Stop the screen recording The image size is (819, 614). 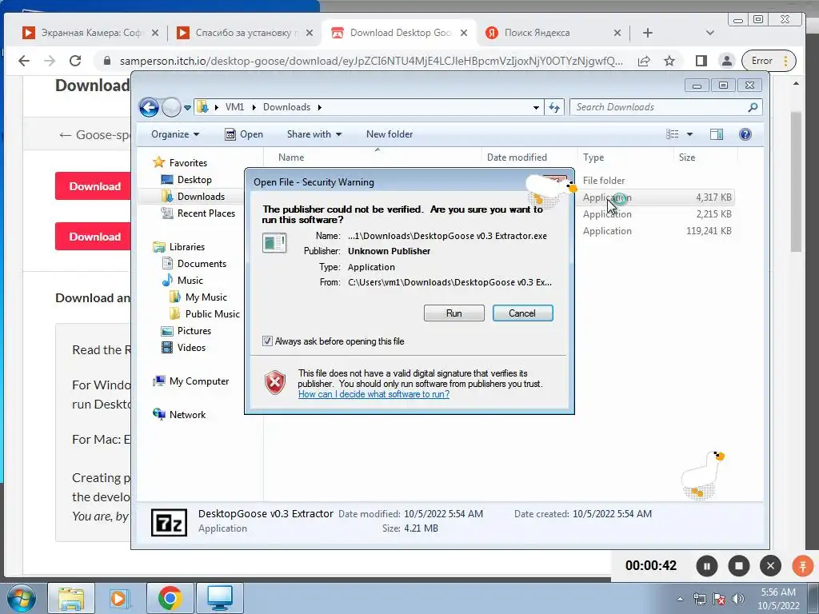click(738, 566)
